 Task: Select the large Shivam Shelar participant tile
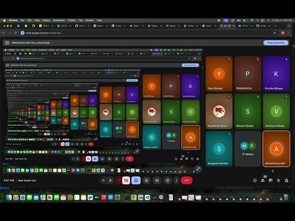pos(248,111)
